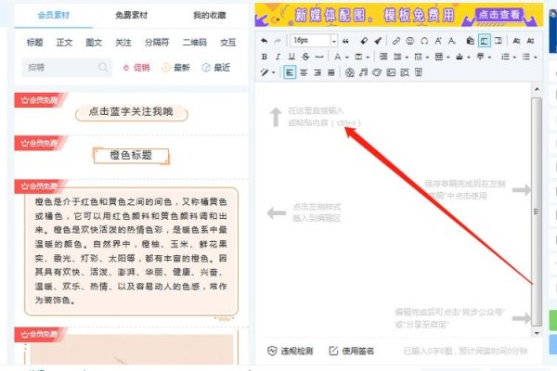Click the magnifier icon in search box
The height and width of the screenshot is (371, 557).
click(103, 67)
